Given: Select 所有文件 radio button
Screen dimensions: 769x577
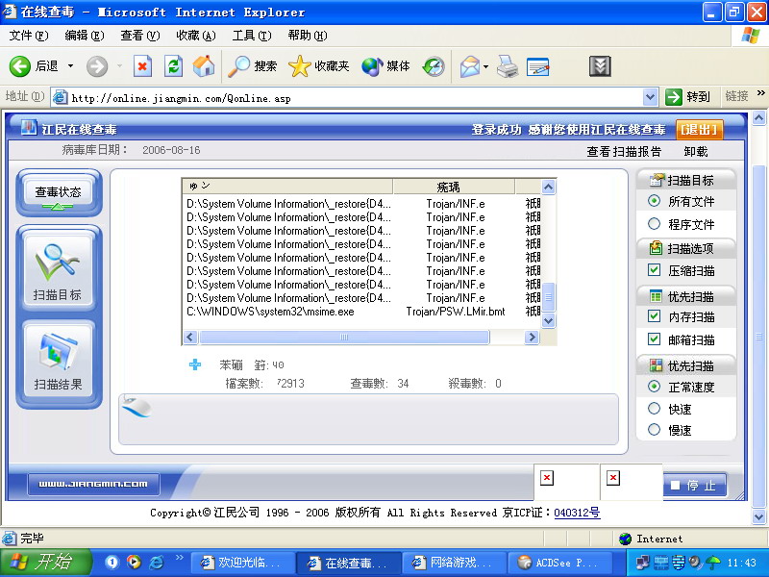Looking at the screenshot, I should pos(654,201).
